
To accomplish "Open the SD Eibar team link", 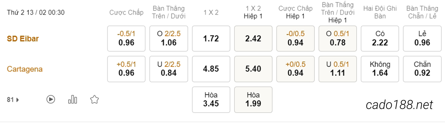I will [23, 39].
